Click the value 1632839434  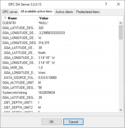tap(47, 93)
